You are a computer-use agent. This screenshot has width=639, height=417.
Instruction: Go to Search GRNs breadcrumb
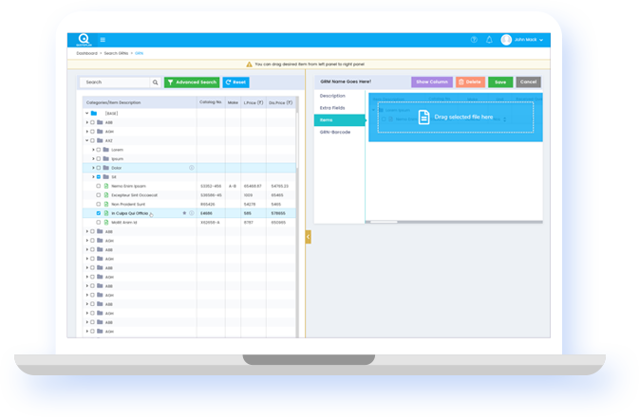tap(116, 53)
